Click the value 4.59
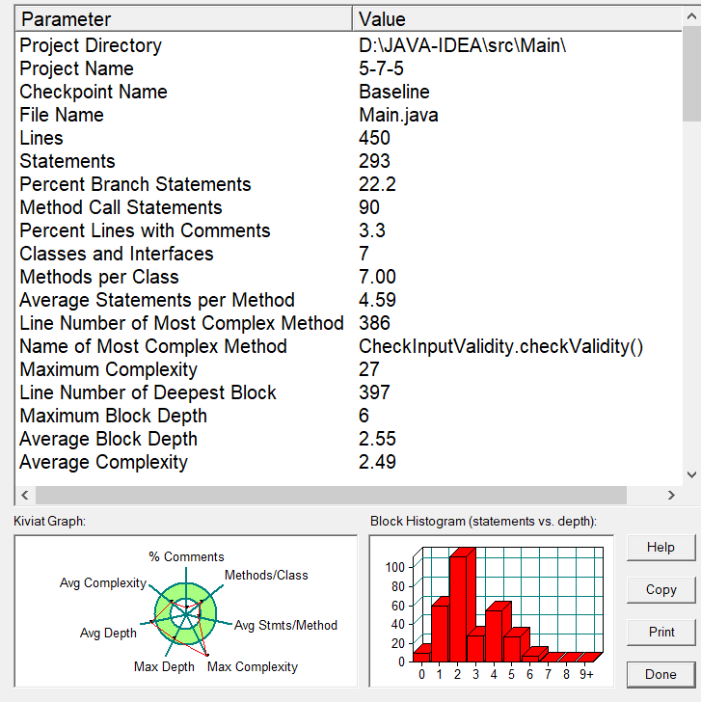The height and width of the screenshot is (702, 701). (x=377, y=300)
